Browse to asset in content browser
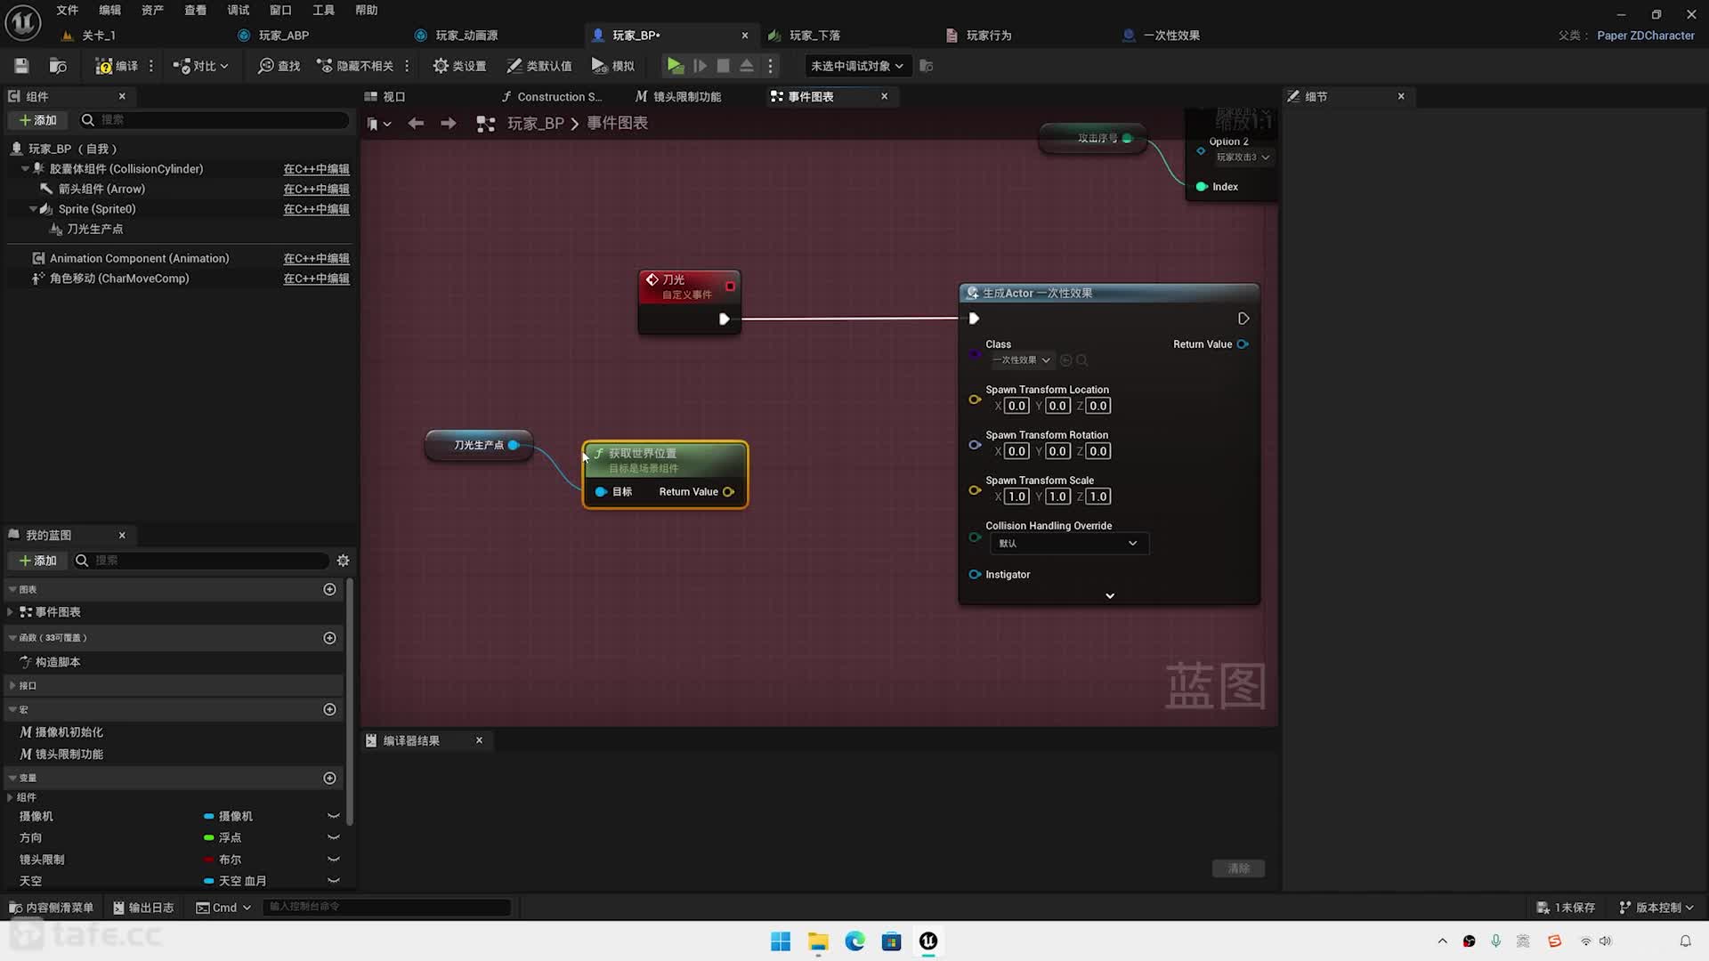 point(58,66)
